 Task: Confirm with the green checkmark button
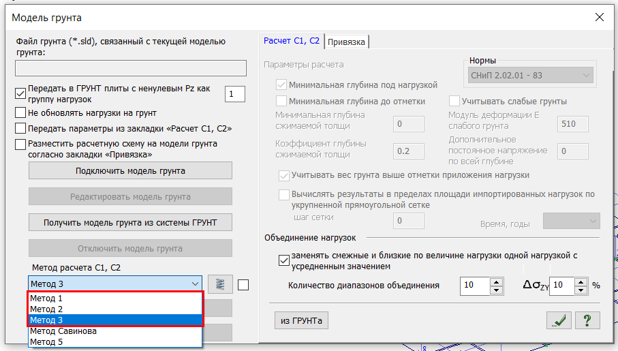click(559, 320)
